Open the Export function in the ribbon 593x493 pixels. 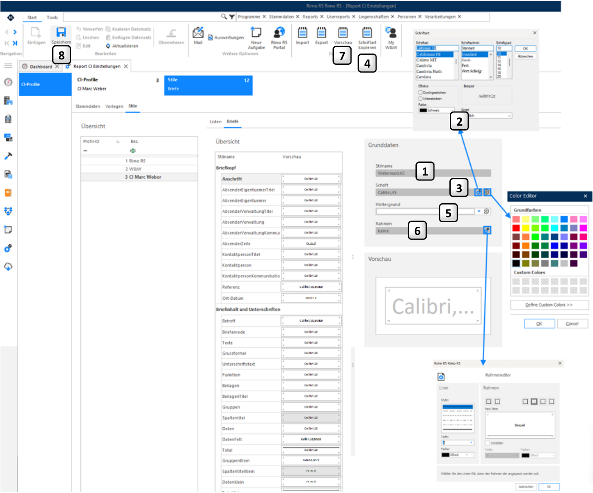321,32
